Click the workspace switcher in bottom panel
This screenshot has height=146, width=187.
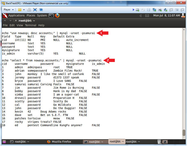[165, 142]
